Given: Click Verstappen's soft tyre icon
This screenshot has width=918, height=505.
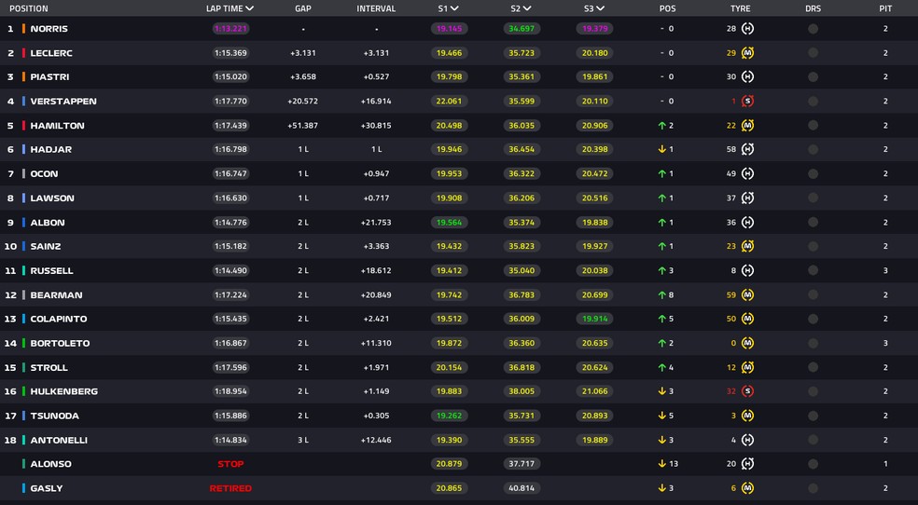Looking at the screenshot, I should coord(747,102).
